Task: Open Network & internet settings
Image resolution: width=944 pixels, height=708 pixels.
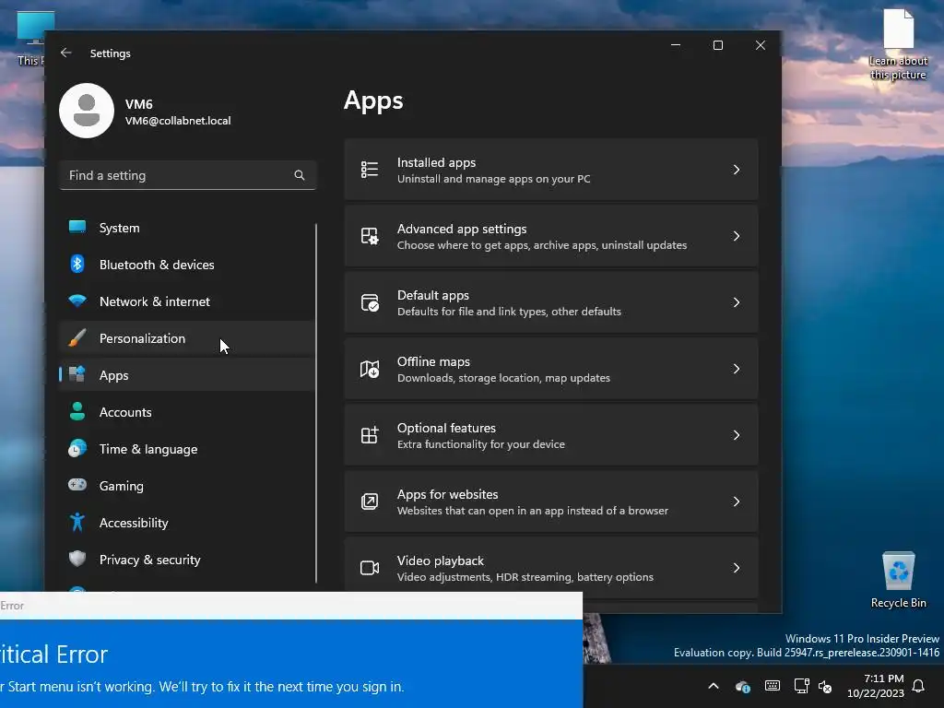Action: 186,301
